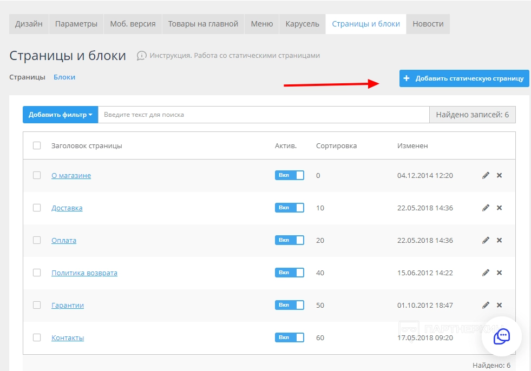Screen dimensions: 531x371
Task: Sort by the Сортировка column header
Action: pos(336,146)
